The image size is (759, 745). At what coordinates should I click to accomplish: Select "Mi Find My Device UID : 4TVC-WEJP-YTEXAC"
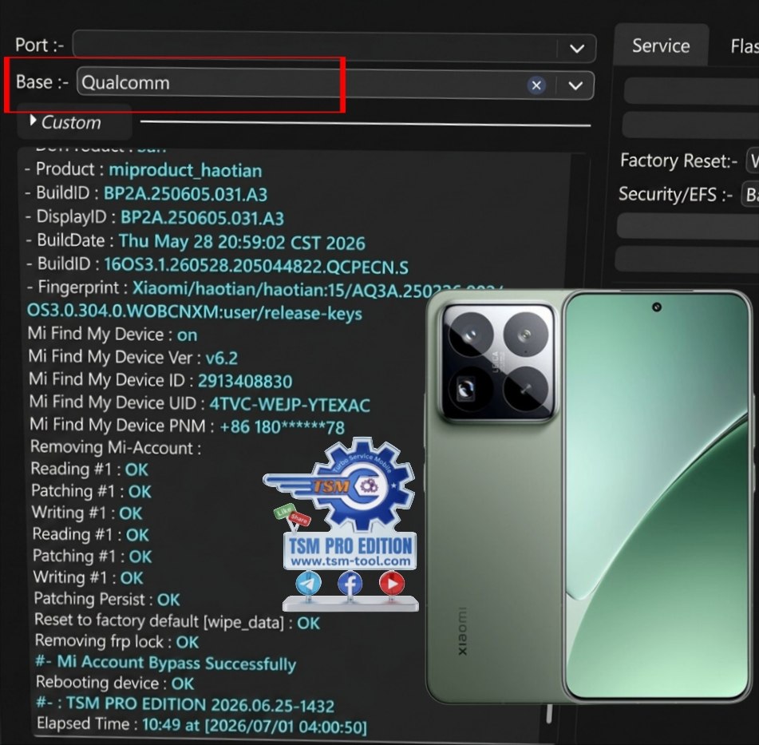(x=200, y=403)
